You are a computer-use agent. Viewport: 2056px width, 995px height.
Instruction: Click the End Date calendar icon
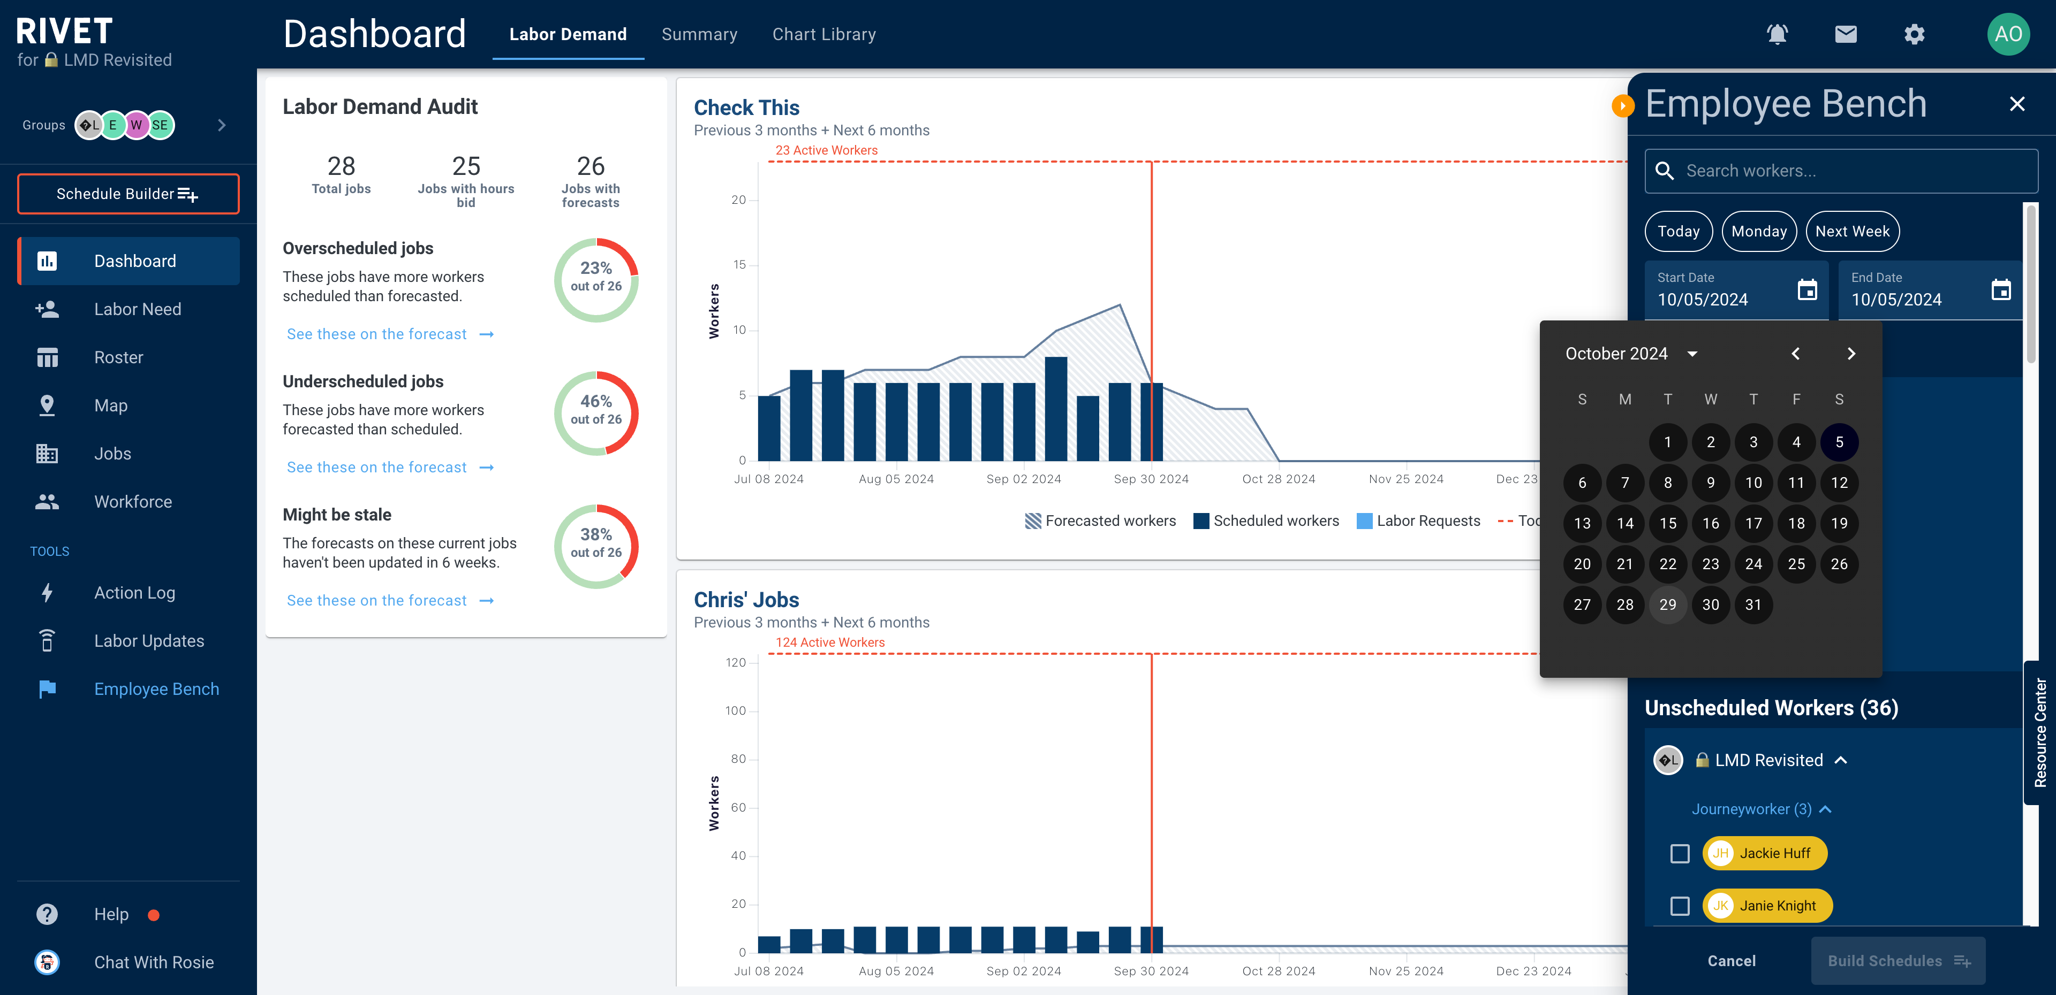[2001, 289]
